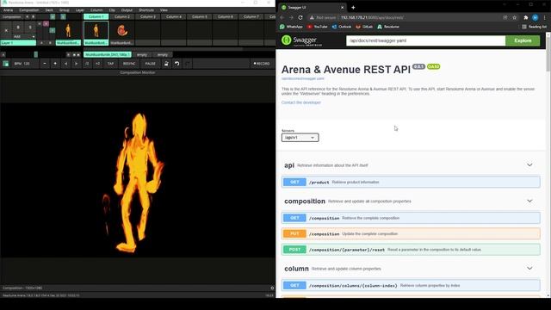The width and height of the screenshot is (551, 310).
Task: Switch to the Swagger UI browser tab
Action: pyautogui.click(x=312, y=8)
